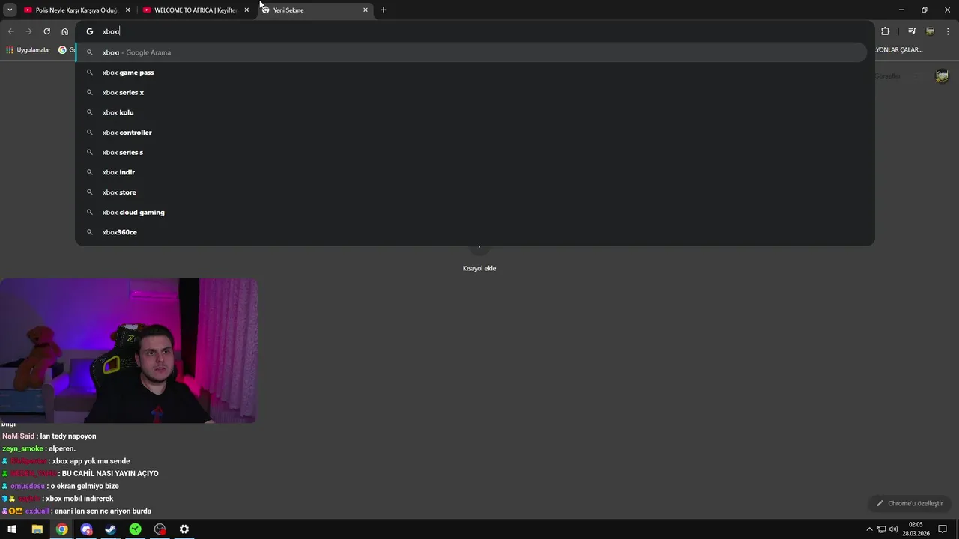Click chat username NaMiSaid
The width and height of the screenshot is (959, 539).
tap(19, 436)
